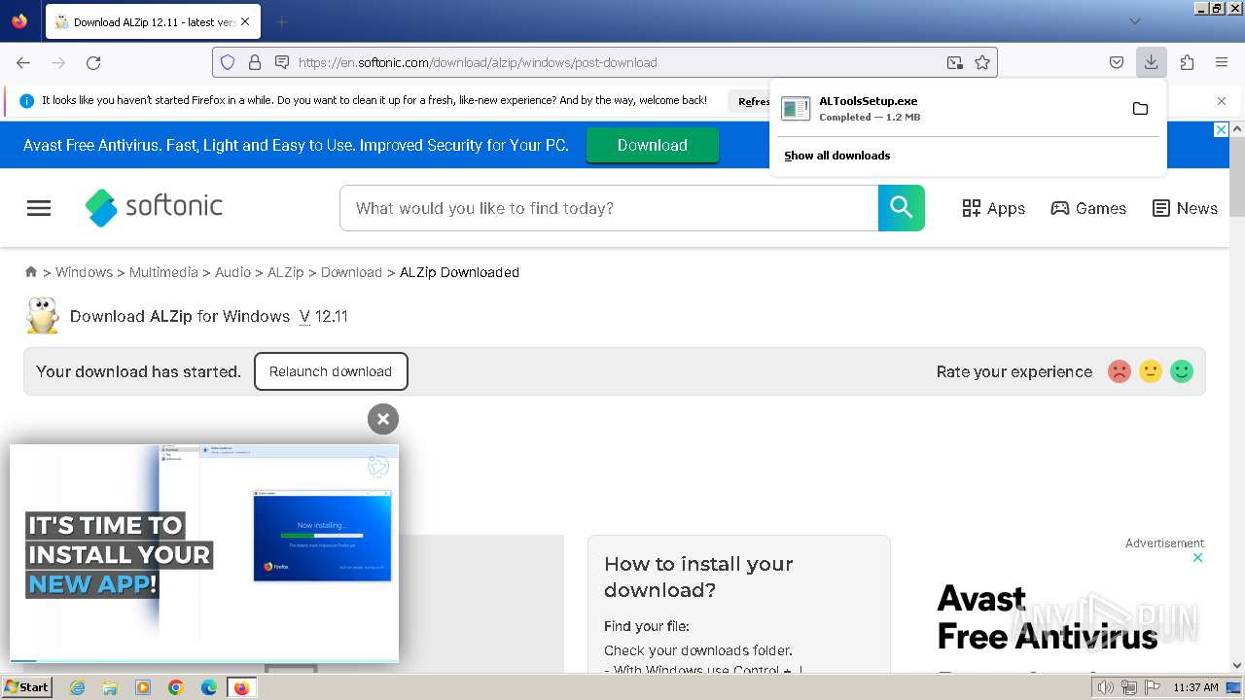Click the green Avast Download button
Screen dimensions: 1245x700
pos(652,145)
